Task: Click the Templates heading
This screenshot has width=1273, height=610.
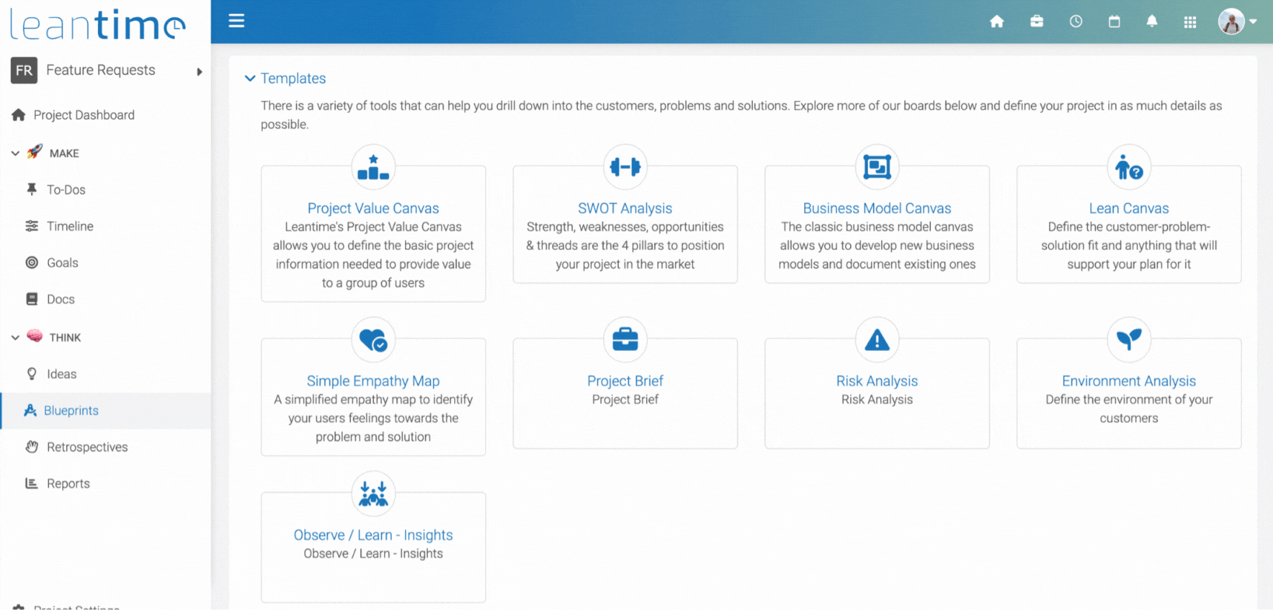Action: tap(293, 78)
